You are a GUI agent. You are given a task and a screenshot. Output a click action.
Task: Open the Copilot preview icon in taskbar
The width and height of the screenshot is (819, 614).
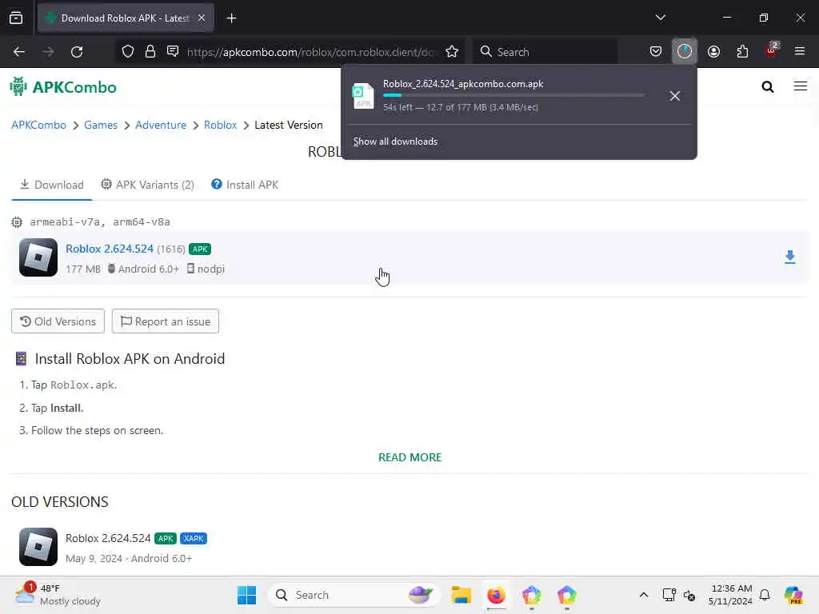pyautogui.click(x=793, y=595)
